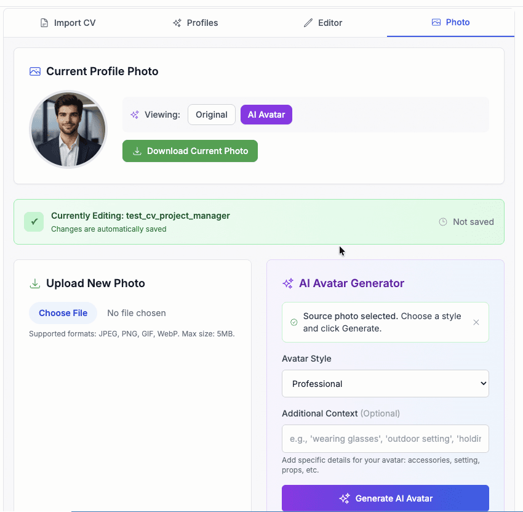Image resolution: width=523 pixels, height=512 pixels.
Task: Click the AI Avatar Generator sparkle icon
Action: point(288,283)
